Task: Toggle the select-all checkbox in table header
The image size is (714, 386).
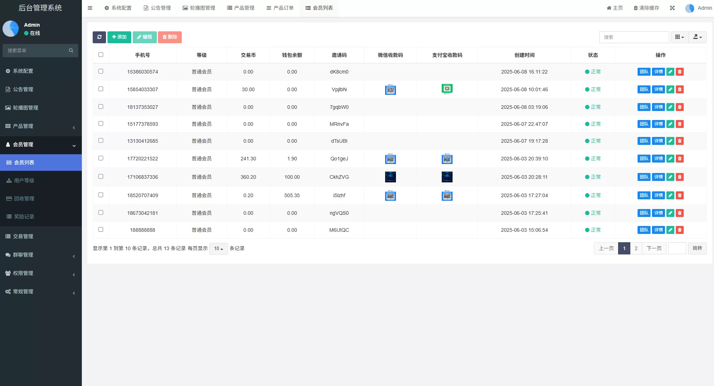Action: tap(101, 54)
